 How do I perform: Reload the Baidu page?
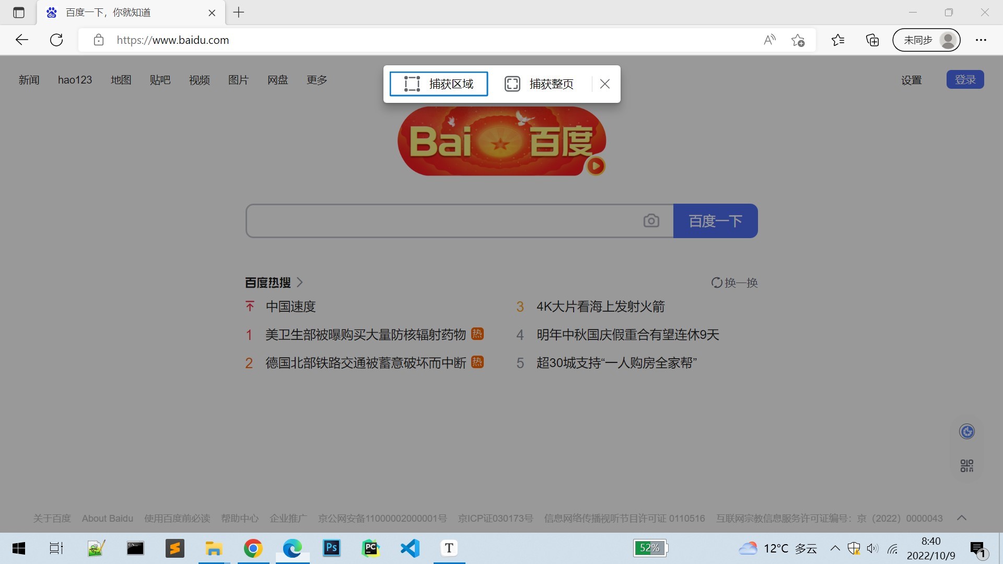pyautogui.click(x=56, y=40)
